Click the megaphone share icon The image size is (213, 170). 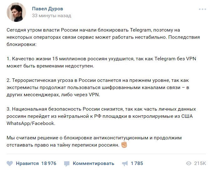(x=125, y=163)
